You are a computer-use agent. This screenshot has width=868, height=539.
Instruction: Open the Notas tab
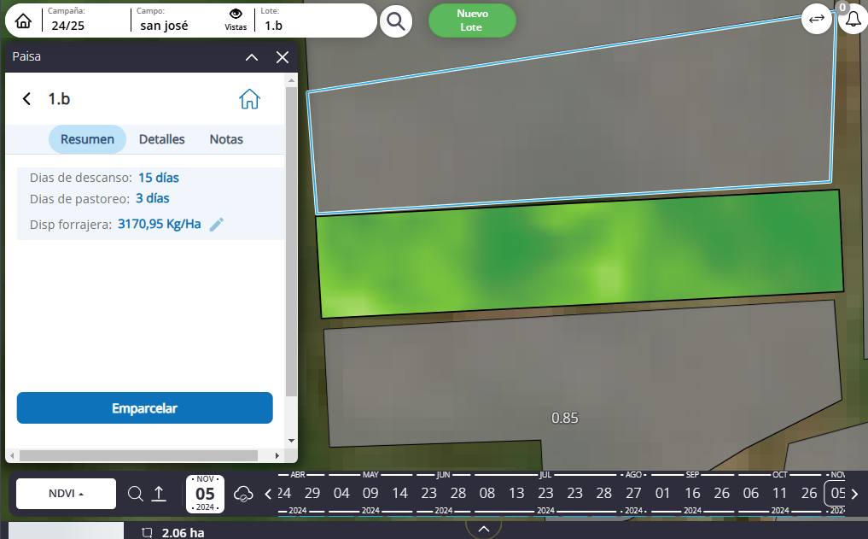[226, 139]
